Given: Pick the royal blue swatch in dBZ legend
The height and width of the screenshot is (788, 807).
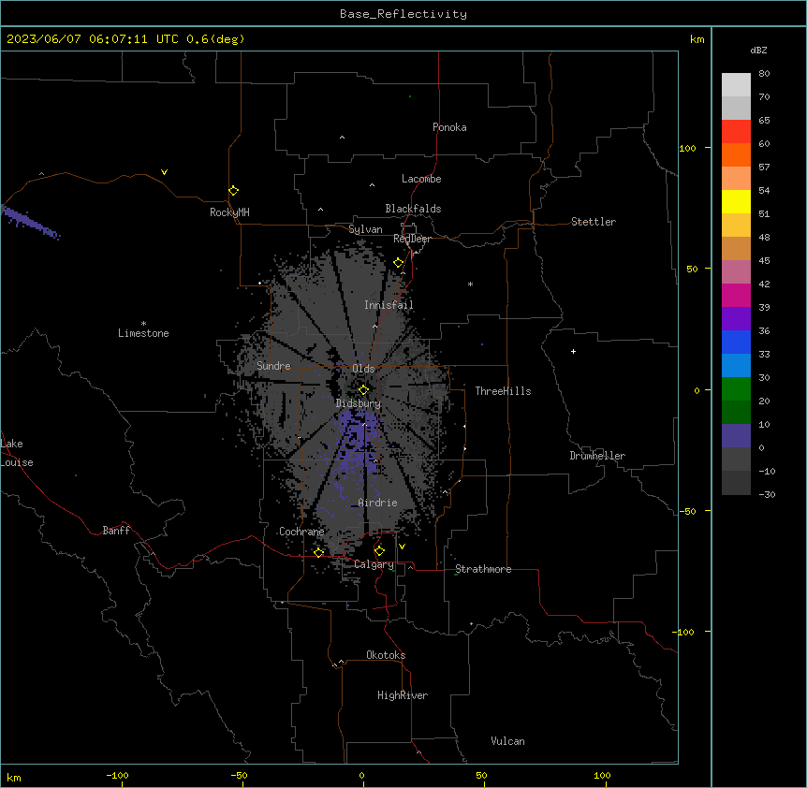Looking at the screenshot, I should coord(736,342).
